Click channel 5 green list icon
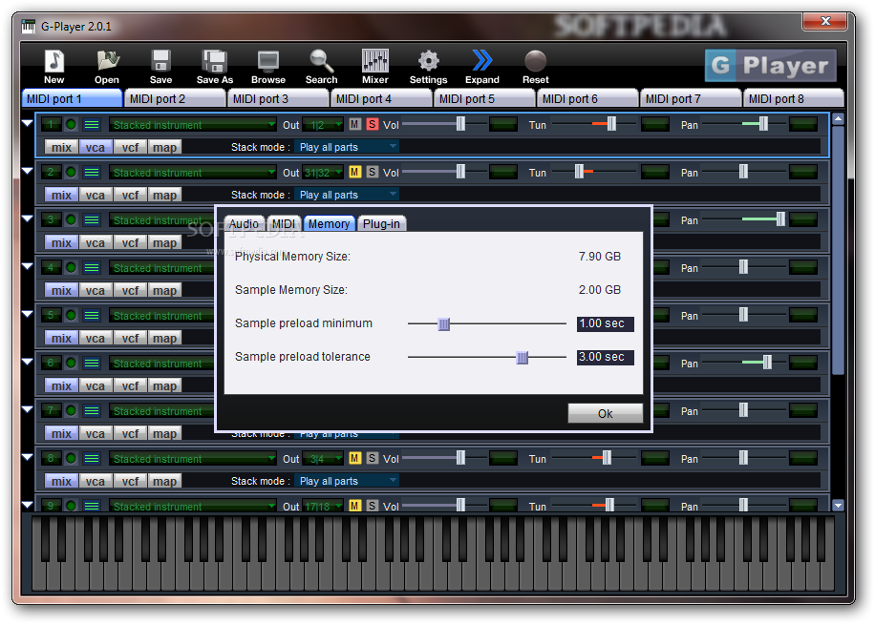Image resolution: width=875 pixels, height=624 pixels. pos(92,316)
